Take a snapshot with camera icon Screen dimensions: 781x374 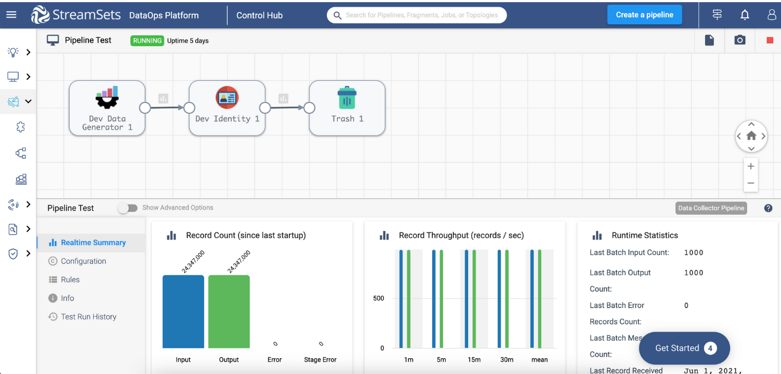pos(740,41)
